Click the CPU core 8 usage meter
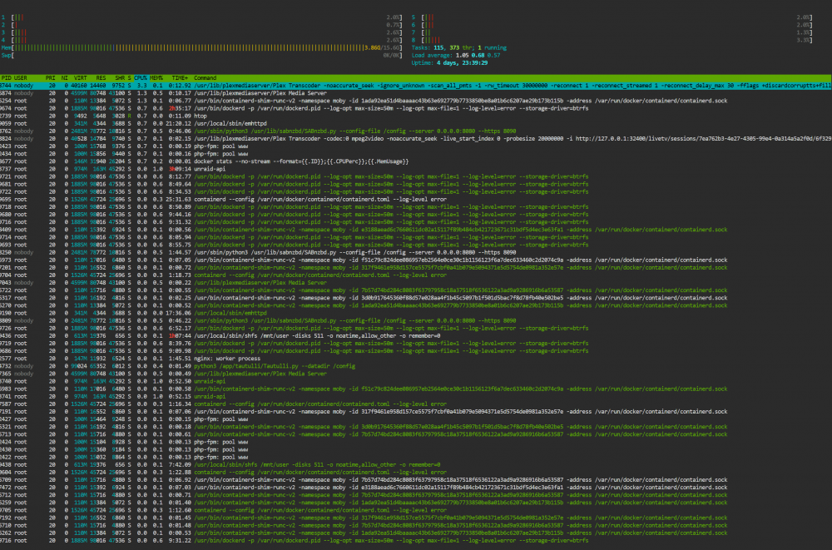Viewport: 832px width, 550px height. tap(612, 40)
